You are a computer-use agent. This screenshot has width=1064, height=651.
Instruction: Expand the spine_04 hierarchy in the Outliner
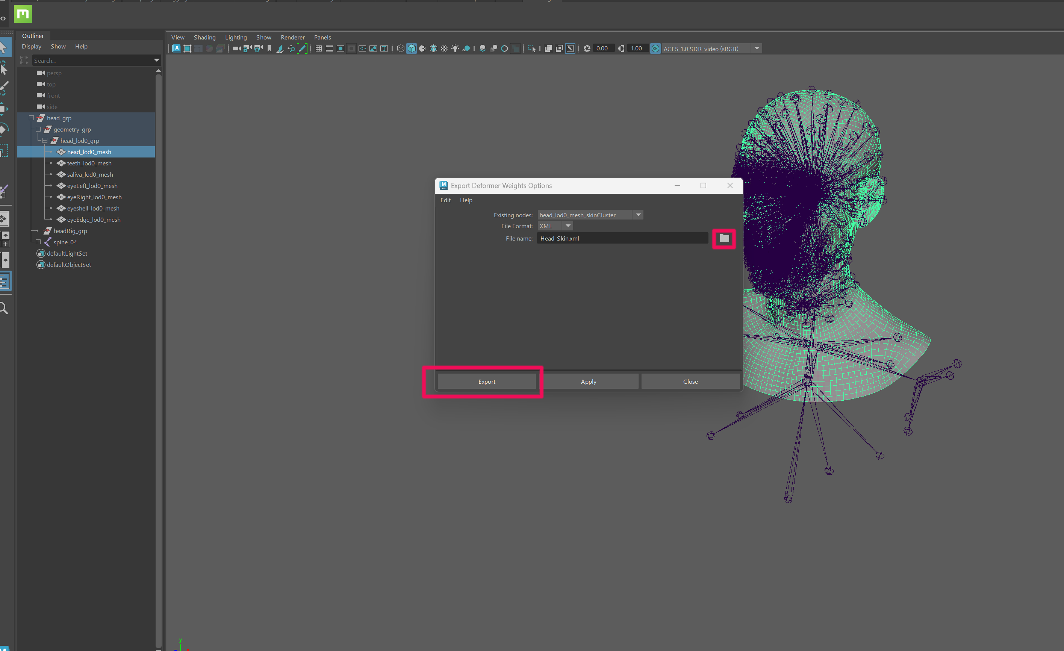38,242
